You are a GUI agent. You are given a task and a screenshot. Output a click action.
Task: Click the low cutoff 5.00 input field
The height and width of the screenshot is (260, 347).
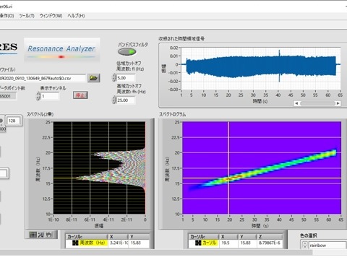pos(126,78)
